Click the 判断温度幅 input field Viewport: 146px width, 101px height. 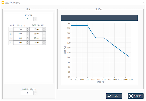click(27, 93)
